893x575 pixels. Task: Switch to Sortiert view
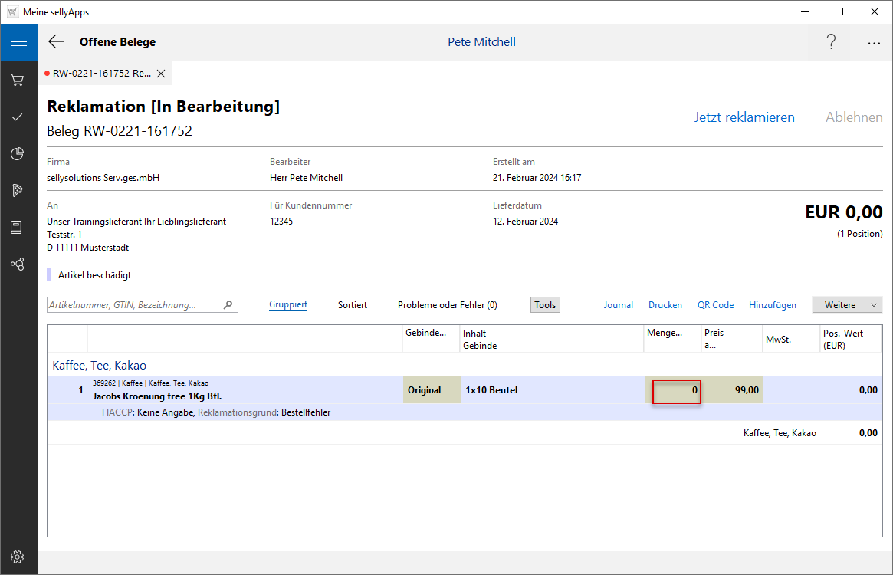click(353, 305)
